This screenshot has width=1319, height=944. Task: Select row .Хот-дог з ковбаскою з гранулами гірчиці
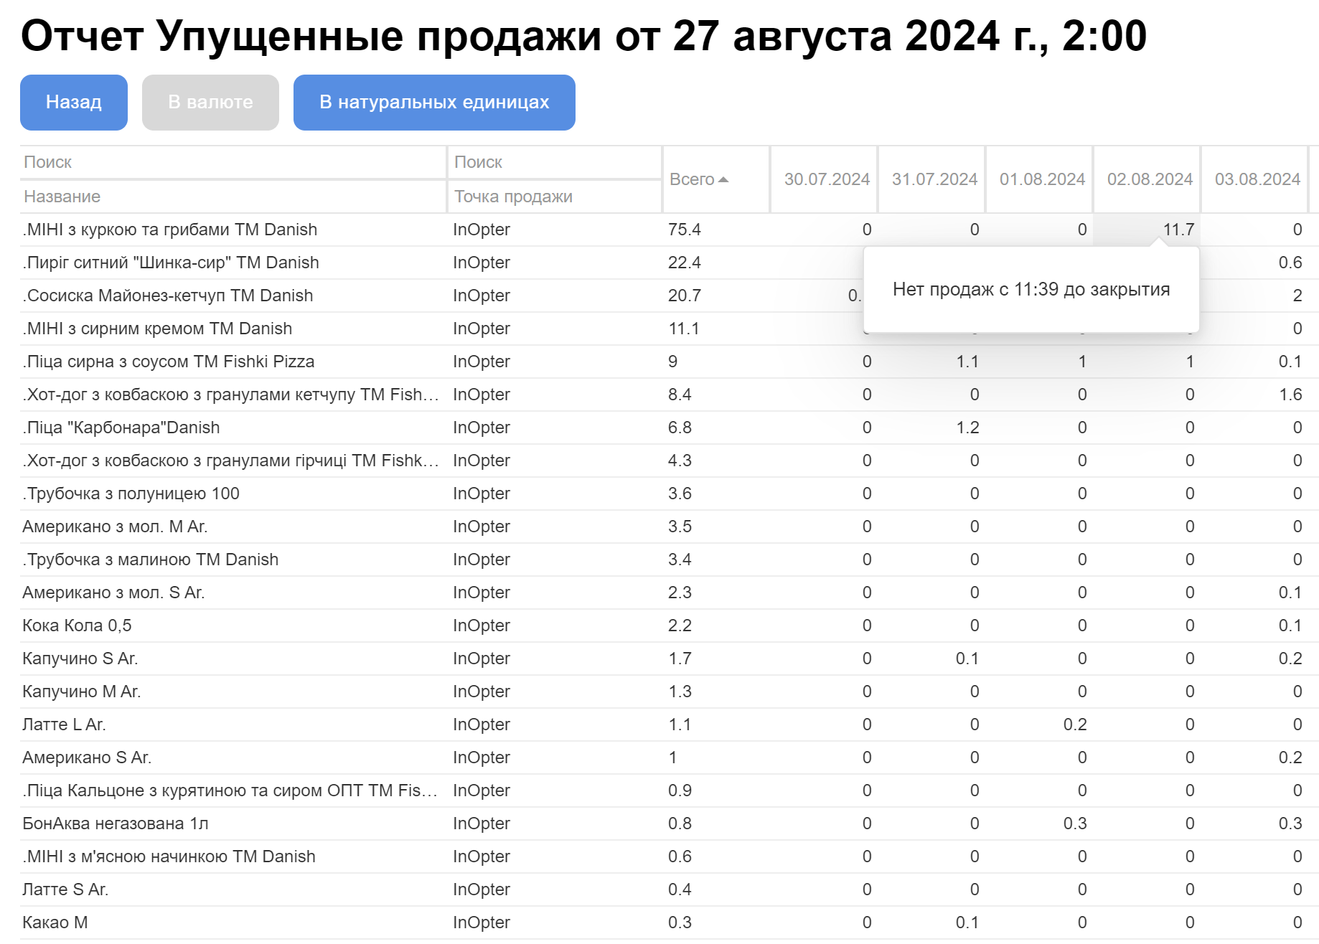pyautogui.click(x=669, y=461)
